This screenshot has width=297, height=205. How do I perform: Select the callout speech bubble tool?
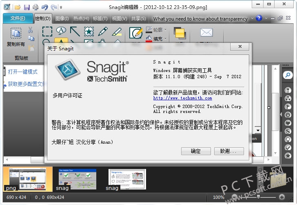click(x=61, y=31)
